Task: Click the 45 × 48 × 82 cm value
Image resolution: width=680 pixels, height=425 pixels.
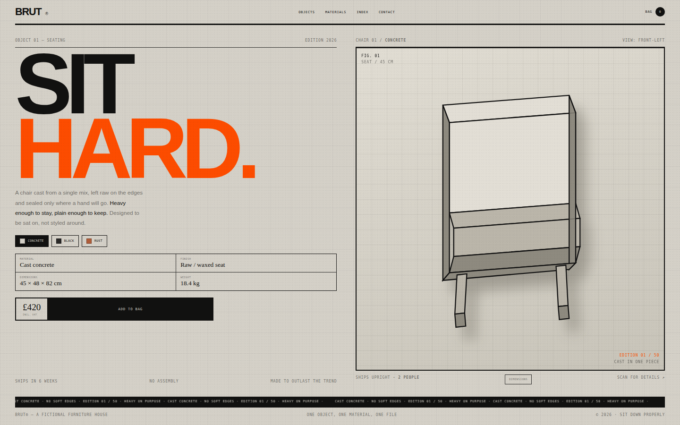Action: coord(41,283)
